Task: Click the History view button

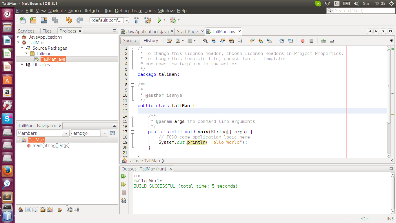Action: (x=151, y=41)
